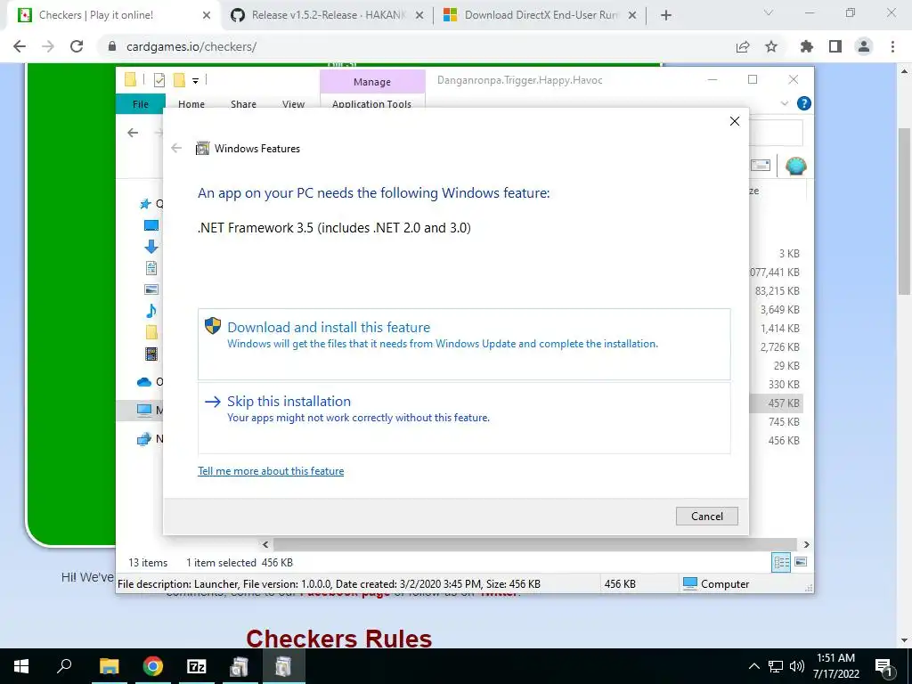This screenshot has width=912, height=684.
Task: Select the Application Tools tab
Action: click(371, 104)
